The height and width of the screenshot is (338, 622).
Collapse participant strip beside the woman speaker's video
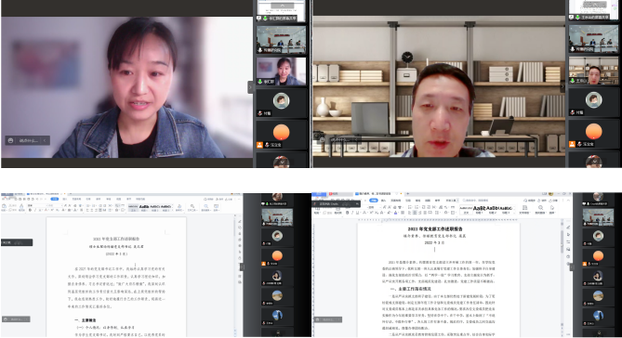pos(250,86)
